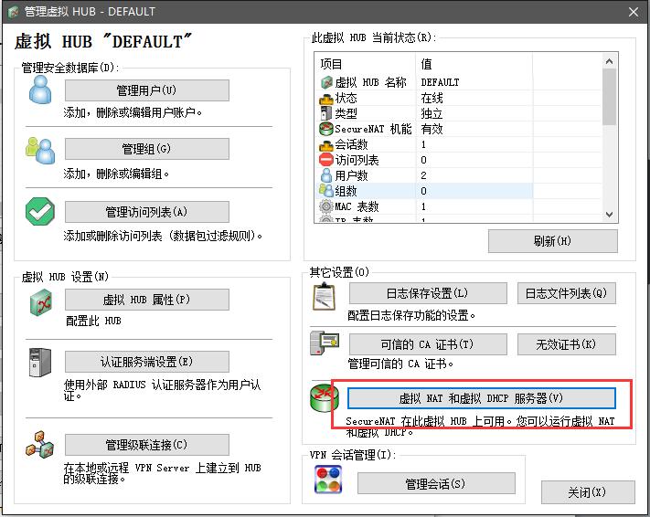The image size is (650, 517).
Task: Click the cascade connection network icon
Action: pyautogui.click(x=40, y=445)
